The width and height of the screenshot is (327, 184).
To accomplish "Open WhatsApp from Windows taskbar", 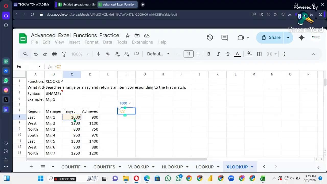I will coord(168,178).
